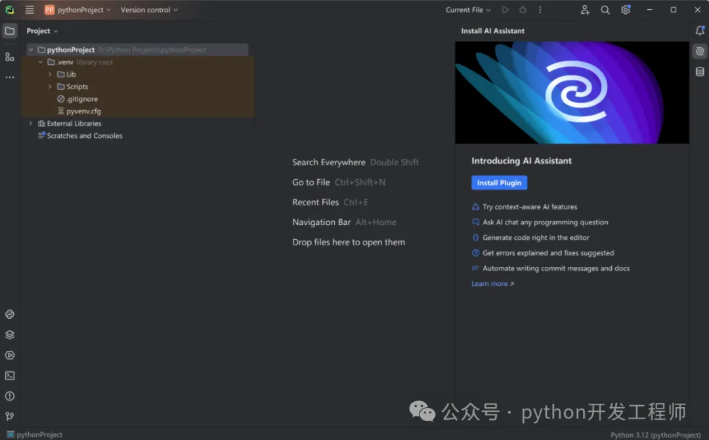Viewport: 709px width, 440px height.
Task: Select the .gitignore file
Action: [77, 98]
